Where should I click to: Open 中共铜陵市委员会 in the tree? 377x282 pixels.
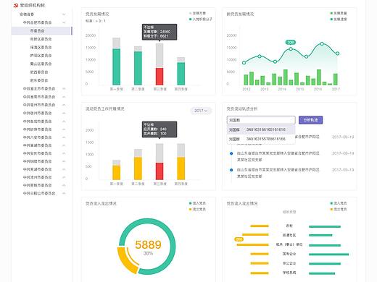pos(37,161)
